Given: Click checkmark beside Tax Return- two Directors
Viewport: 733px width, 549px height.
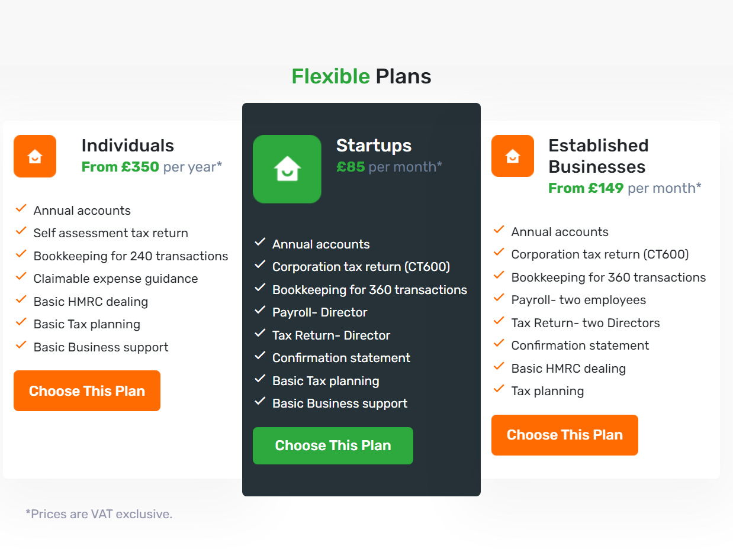Looking at the screenshot, I should [499, 321].
